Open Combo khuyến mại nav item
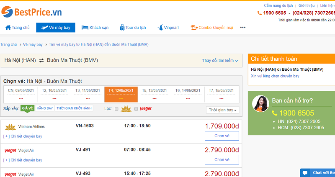This screenshot has height=177, width=335. click(212, 28)
